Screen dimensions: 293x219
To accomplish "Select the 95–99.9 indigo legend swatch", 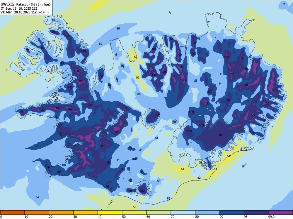I will (x=256, y=213).
